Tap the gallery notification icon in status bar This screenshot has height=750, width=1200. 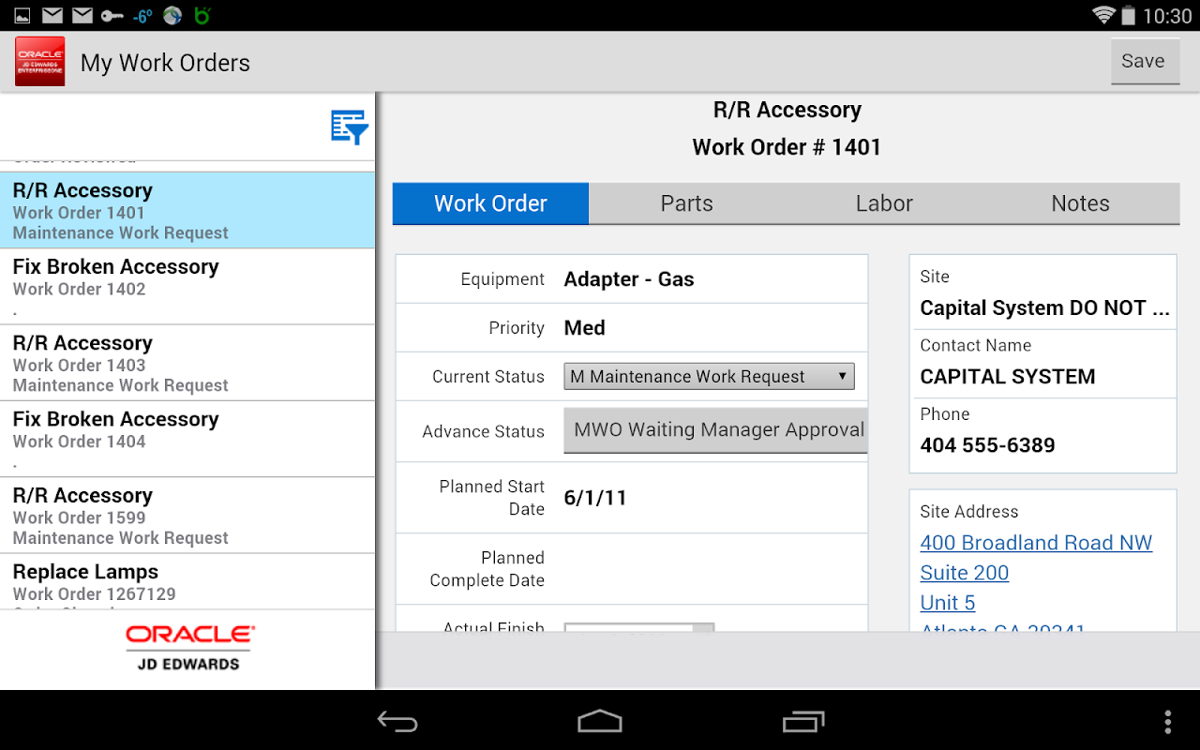point(22,15)
